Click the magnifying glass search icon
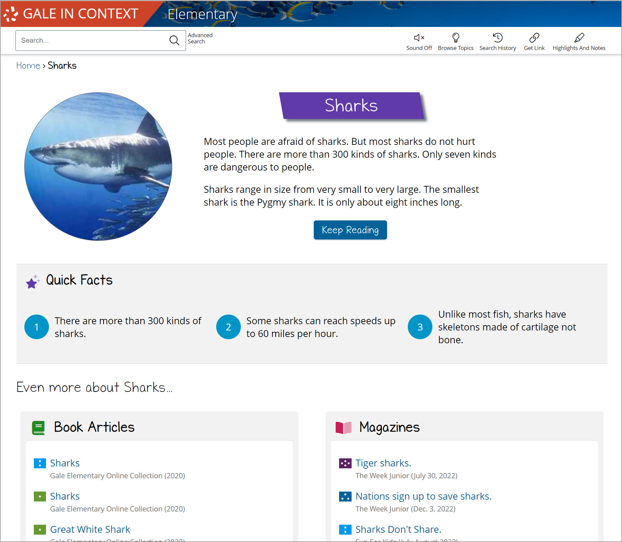Viewport: 622px width, 542px height. pos(174,40)
